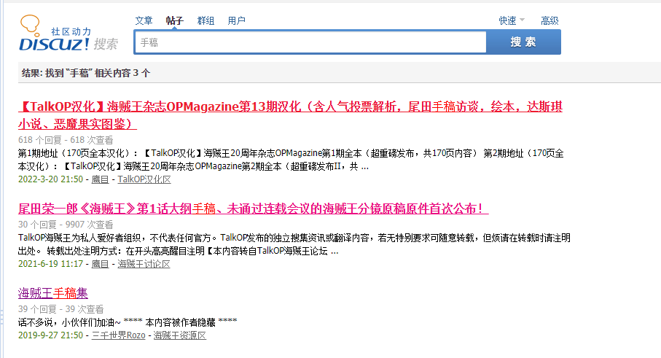661x358 pixels.
Task: Open author 三千世界Rozo profile
Action: pyautogui.click(x=119, y=335)
